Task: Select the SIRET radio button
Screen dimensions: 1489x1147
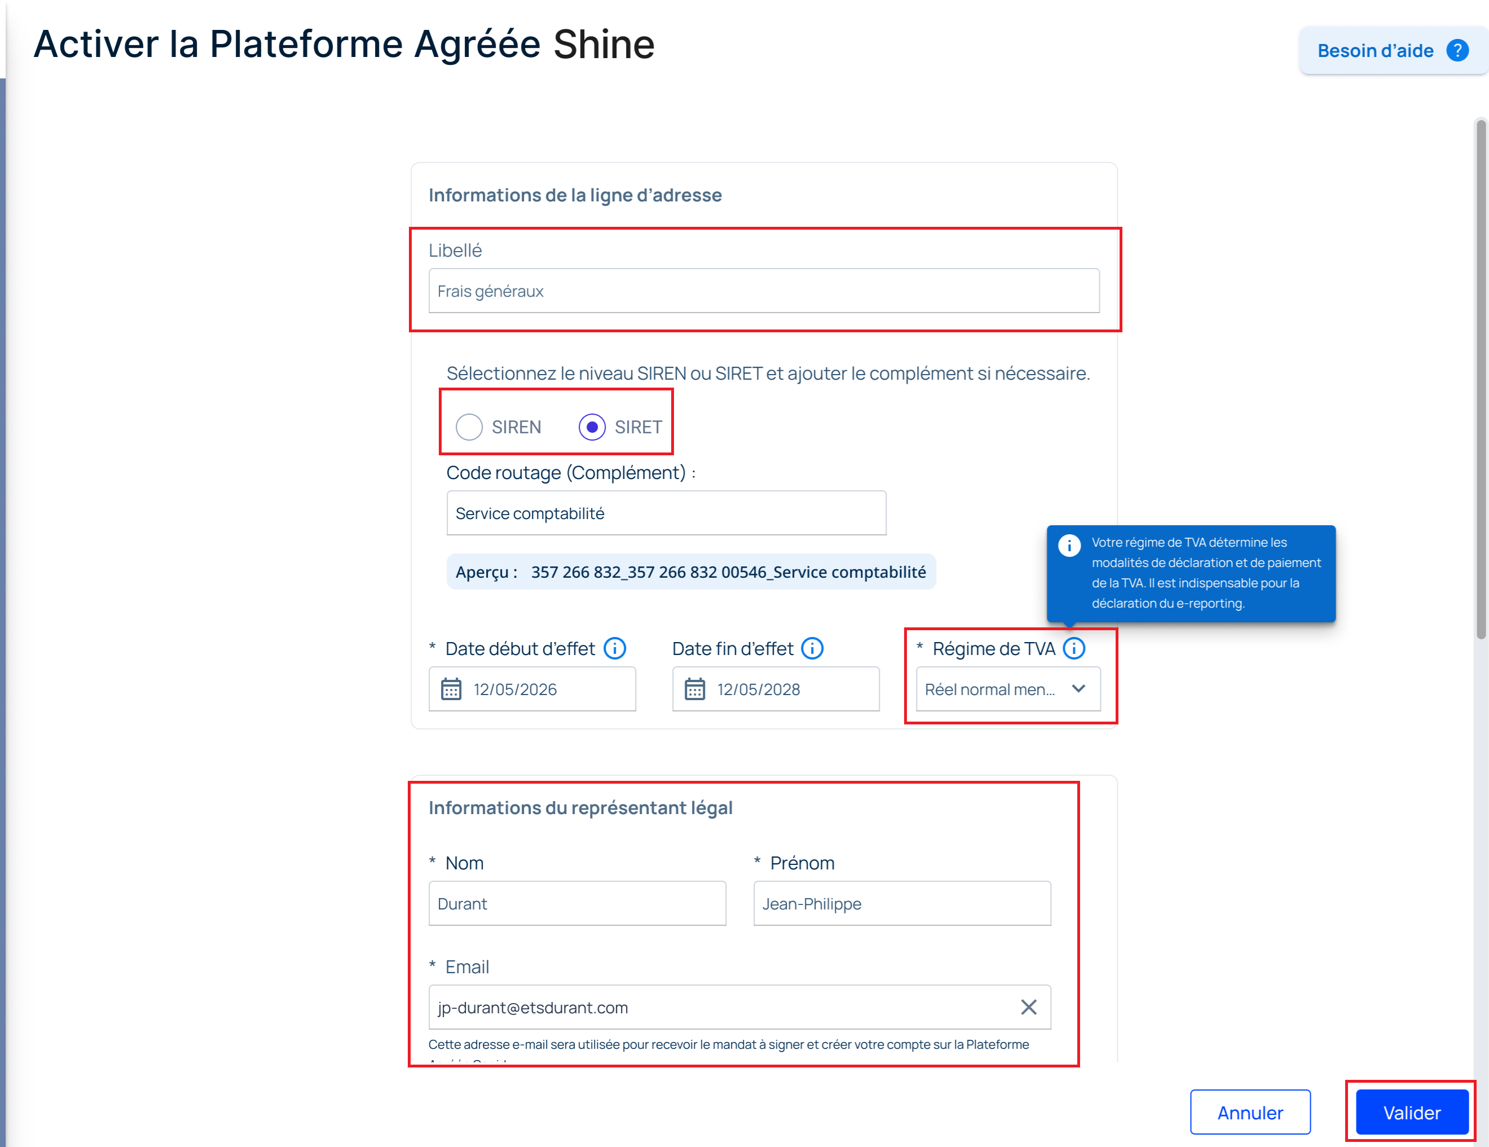Action: [592, 427]
